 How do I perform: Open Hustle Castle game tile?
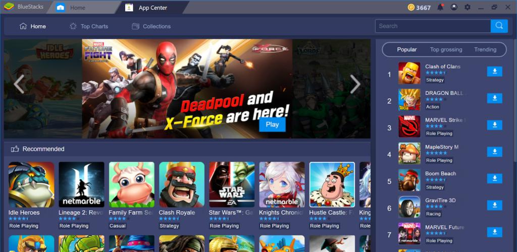pyautogui.click(x=332, y=184)
